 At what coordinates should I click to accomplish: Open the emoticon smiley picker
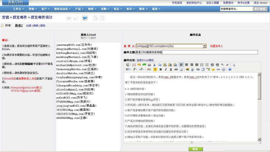(213, 70)
